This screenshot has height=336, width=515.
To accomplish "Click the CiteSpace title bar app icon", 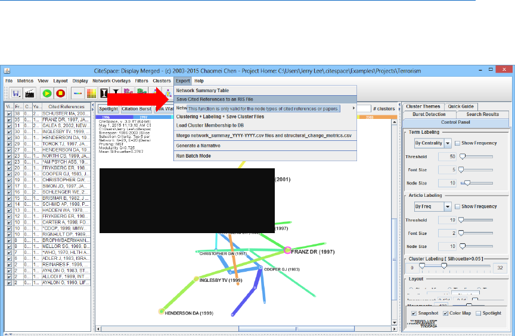I will [x=7, y=71].
